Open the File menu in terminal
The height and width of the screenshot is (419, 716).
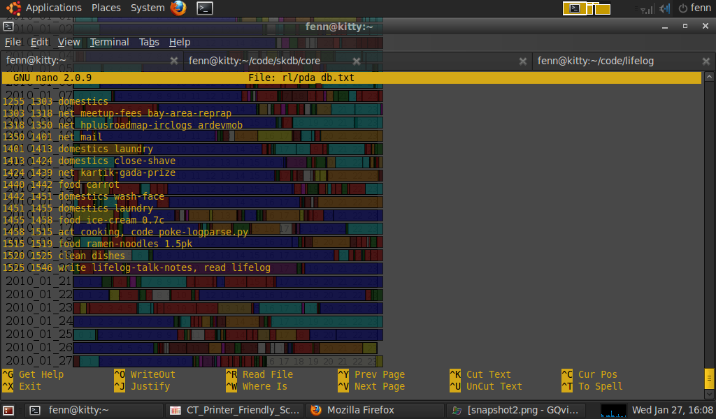pyautogui.click(x=13, y=42)
